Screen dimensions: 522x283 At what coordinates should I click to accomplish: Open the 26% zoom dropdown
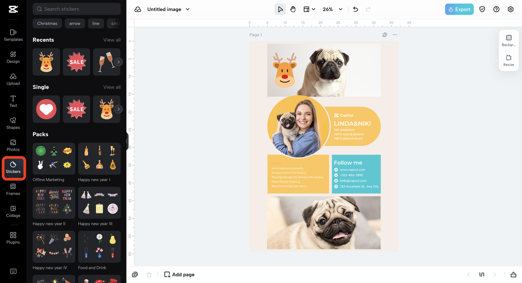[332, 9]
